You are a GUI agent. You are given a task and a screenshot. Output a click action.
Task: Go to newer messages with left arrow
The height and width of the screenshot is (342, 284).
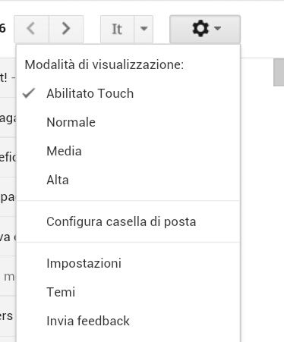pyautogui.click(x=31, y=29)
